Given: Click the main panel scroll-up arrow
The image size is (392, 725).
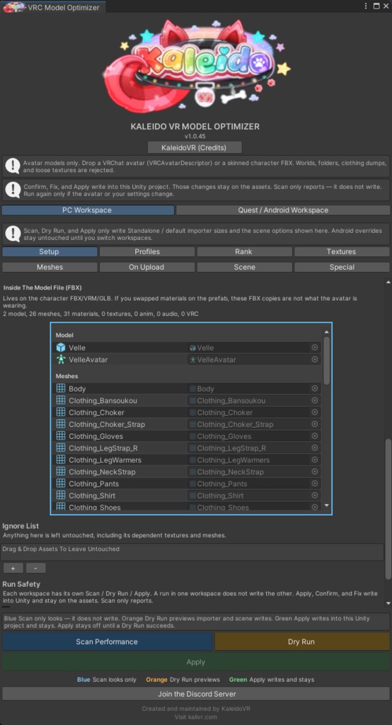Looking at the screenshot, I should click(x=388, y=282).
